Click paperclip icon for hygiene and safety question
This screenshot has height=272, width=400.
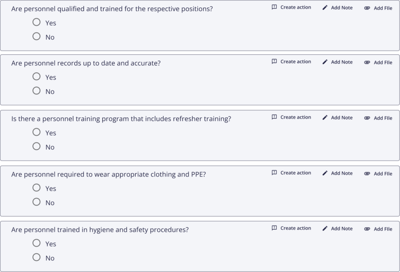pos(367,229)
